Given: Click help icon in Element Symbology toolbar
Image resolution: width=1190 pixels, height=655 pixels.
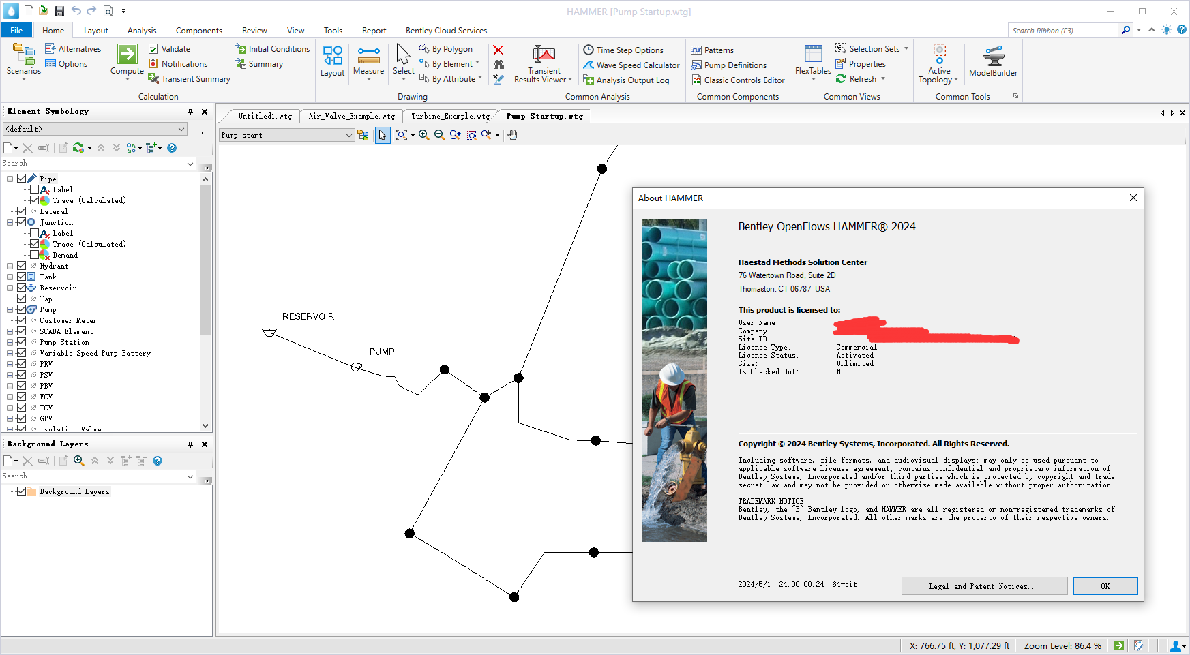Looking at the screenshot, I should (172, 148).
